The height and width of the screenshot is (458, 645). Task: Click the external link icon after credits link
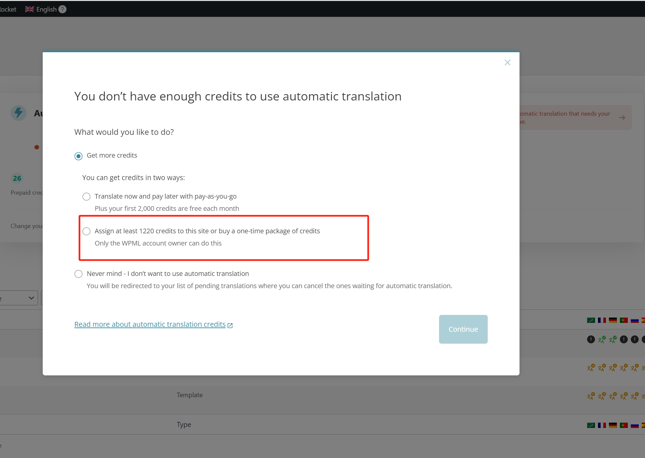point(230,325)
